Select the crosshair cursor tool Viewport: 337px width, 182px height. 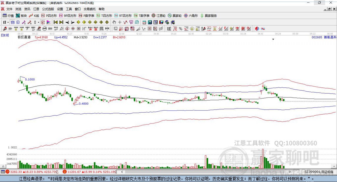pos(120,22)
